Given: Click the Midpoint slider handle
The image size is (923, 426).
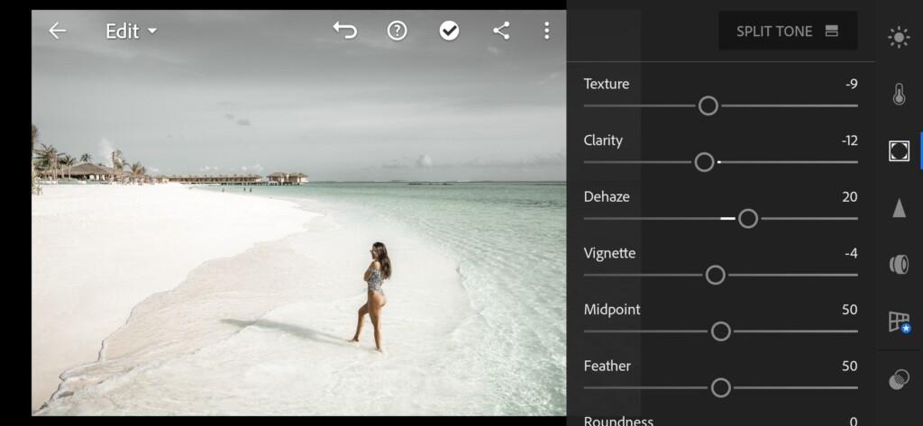Looking at the screenshot, I should (720, 331).
